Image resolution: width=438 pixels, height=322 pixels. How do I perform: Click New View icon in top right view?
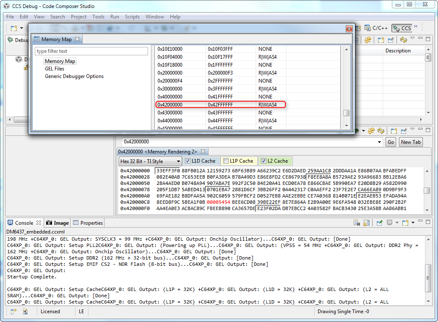point(381,40)
